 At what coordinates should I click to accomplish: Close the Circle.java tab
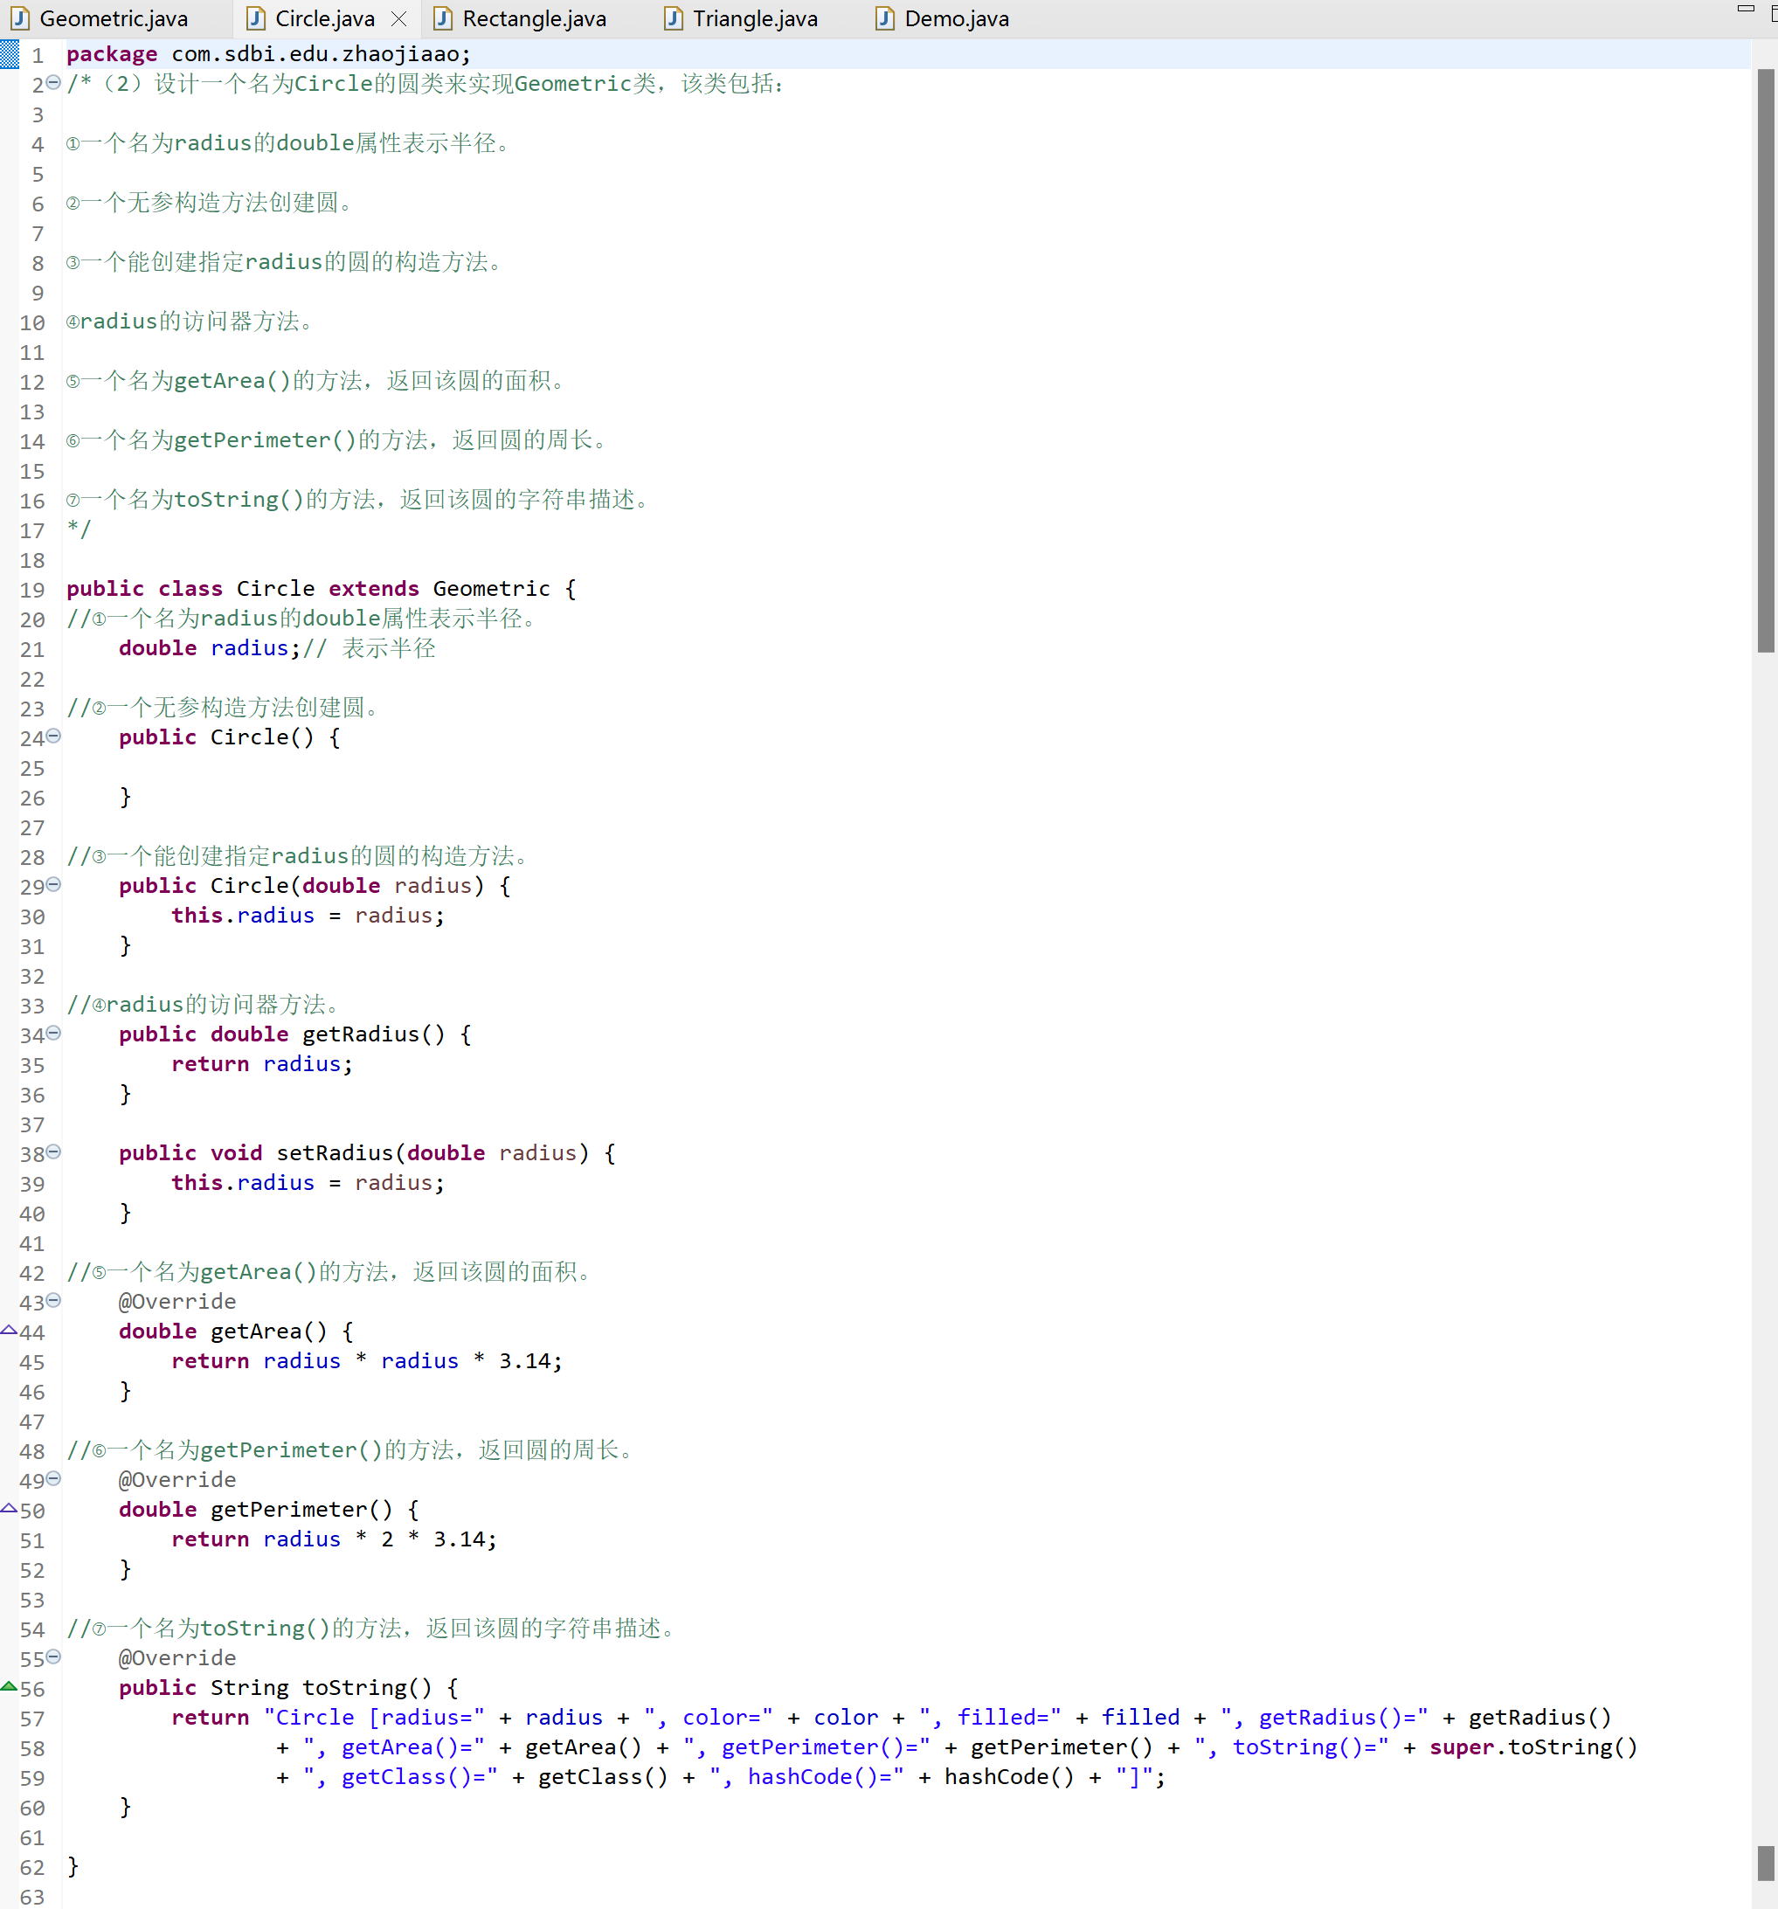(x=399, y=18)
